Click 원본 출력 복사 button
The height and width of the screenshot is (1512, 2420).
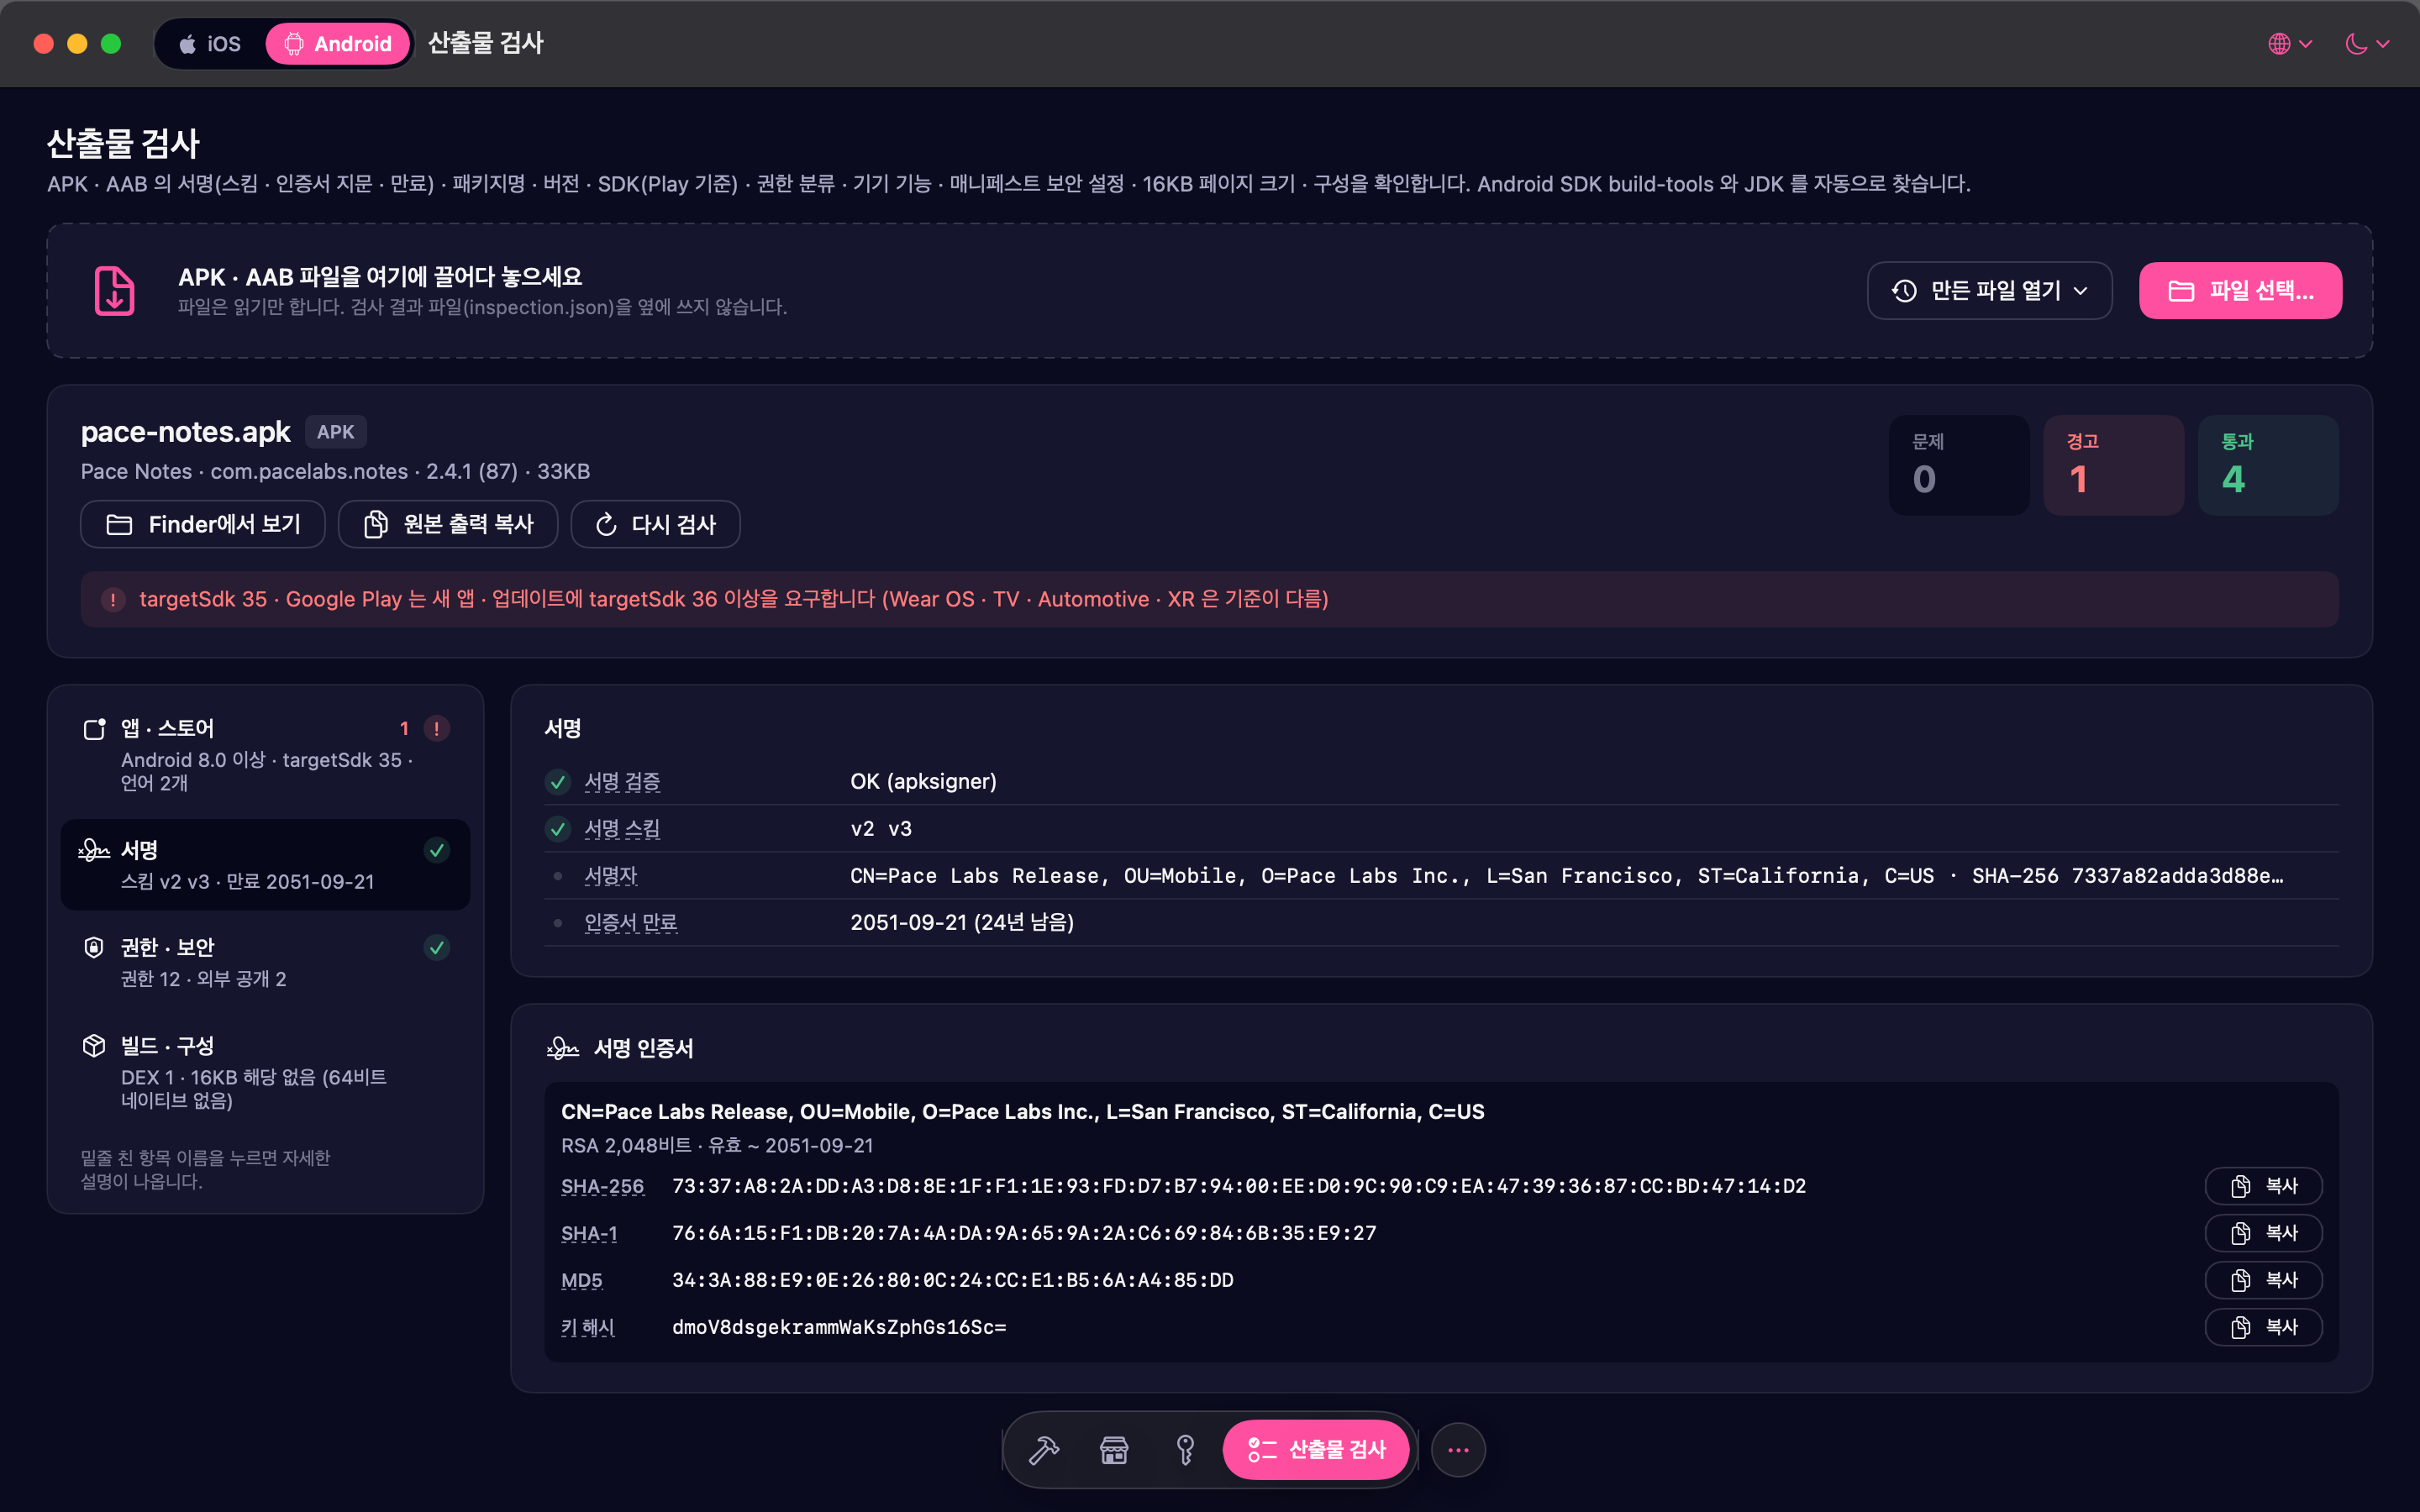click(448, 524)
